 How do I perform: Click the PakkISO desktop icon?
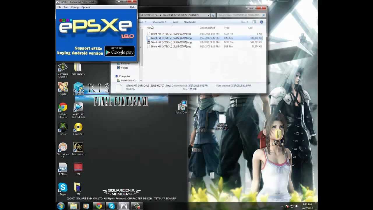tap(183, 107)
